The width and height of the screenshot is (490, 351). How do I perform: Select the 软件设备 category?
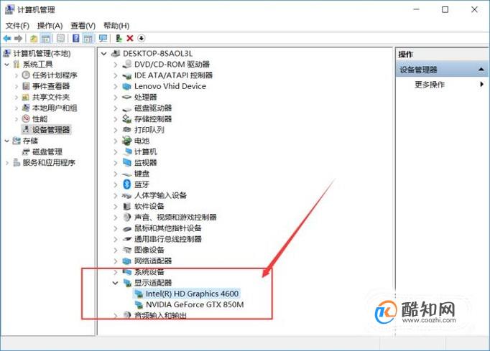(149, 206)
